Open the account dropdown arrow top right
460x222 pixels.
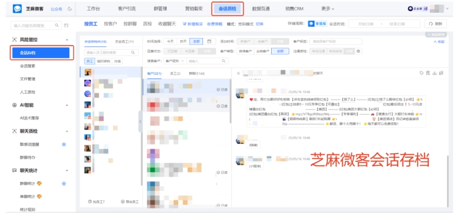(447, 9)
